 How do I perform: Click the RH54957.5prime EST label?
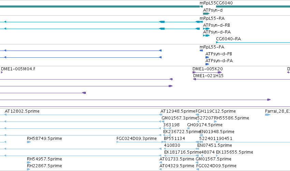pyautogui.click(x=44, y=159)
